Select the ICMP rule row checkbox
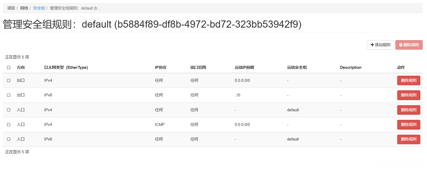 (9, 125)
